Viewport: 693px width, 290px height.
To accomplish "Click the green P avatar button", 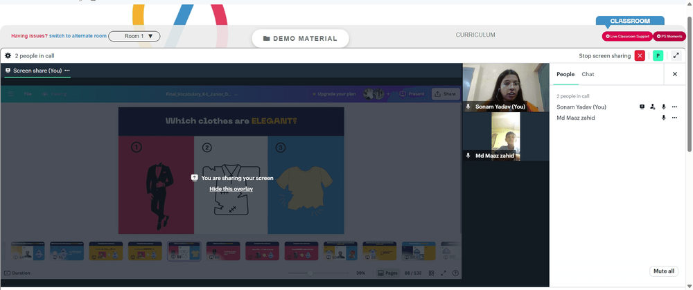I will (x=658, y=55).
